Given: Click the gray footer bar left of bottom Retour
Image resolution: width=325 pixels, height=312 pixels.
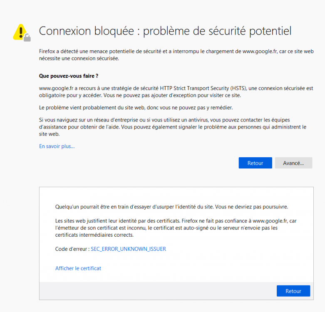Looking at the screenshot, I should pos(154,291).
